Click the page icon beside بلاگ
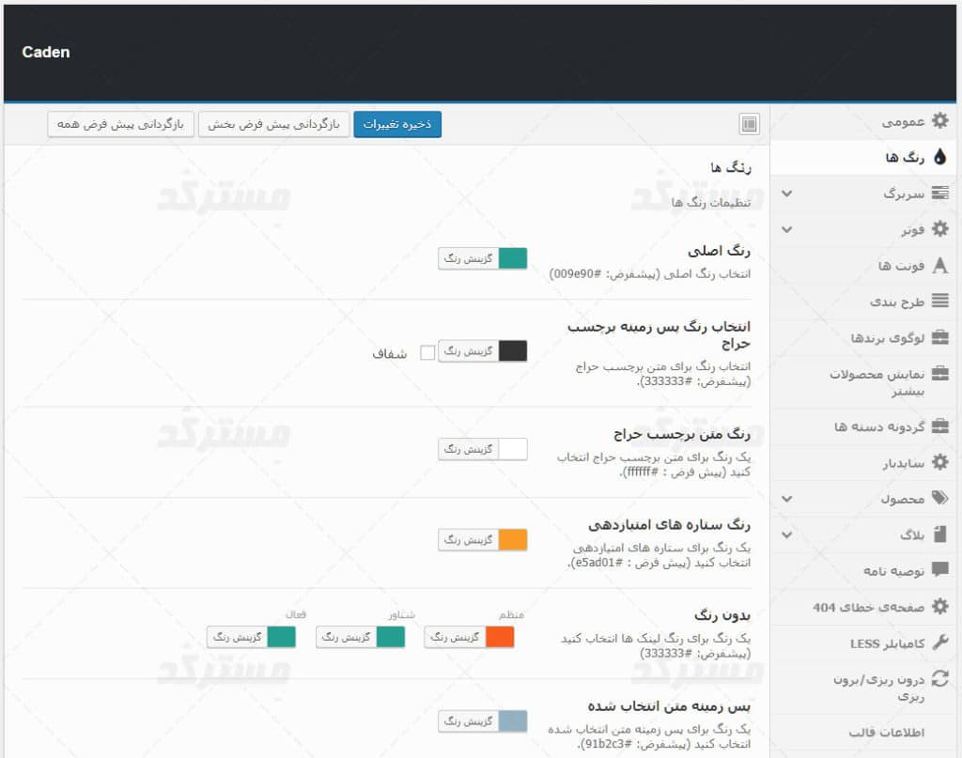 (x=939, y=534)
